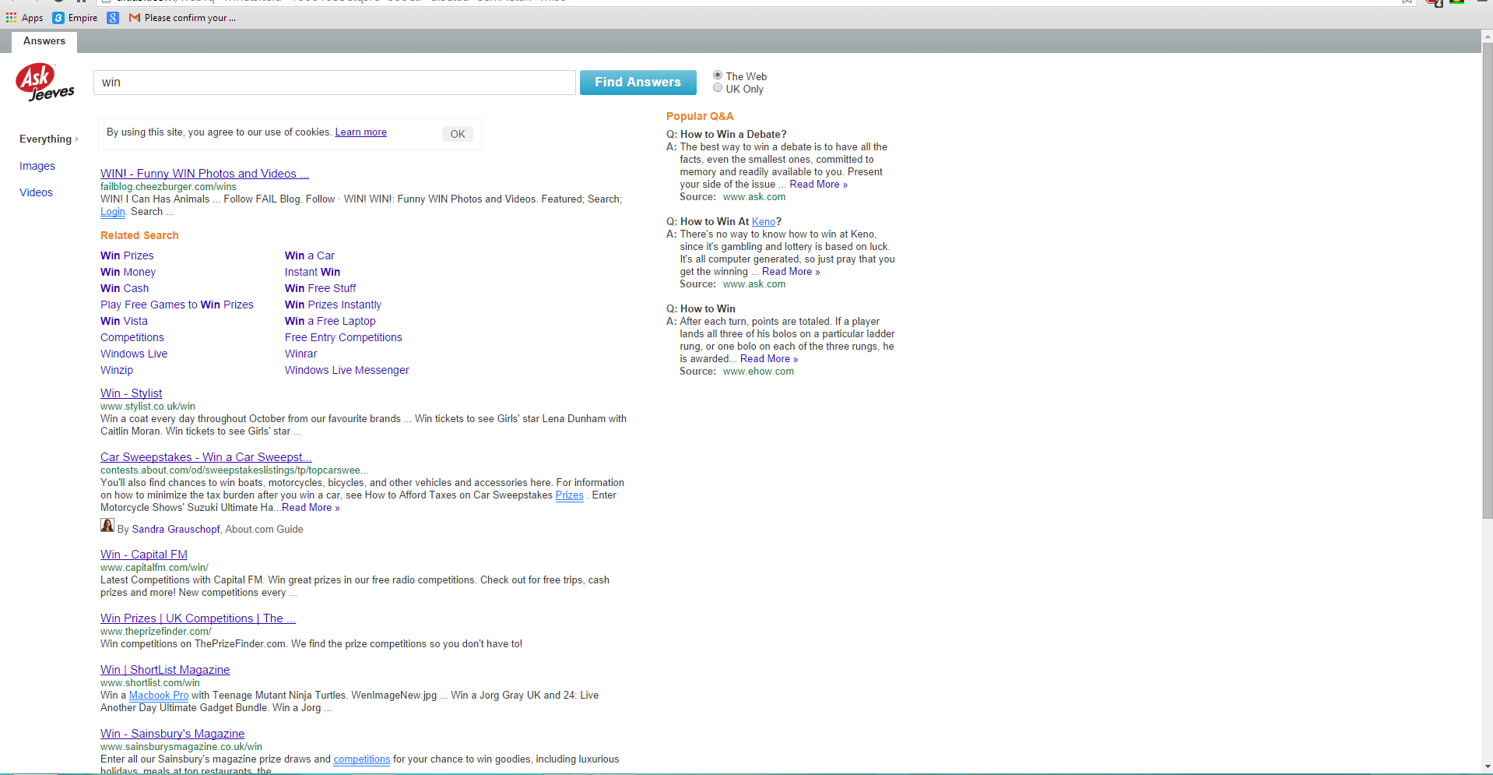Open related search 'Winzip'
The image size is (1493, 775).
coord(117,370)
